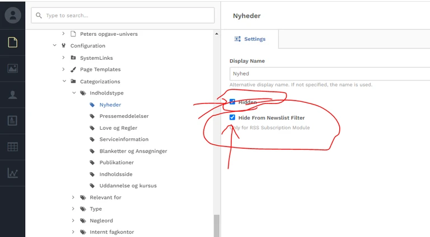Collapse the Configuration tree node

[54, 46]
